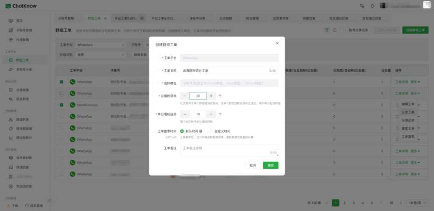Image resolution: width=434 pixels, height=211 pixels.
Task: Switch to 平台工单(p3S3... tab
Action: click(164, 18)
